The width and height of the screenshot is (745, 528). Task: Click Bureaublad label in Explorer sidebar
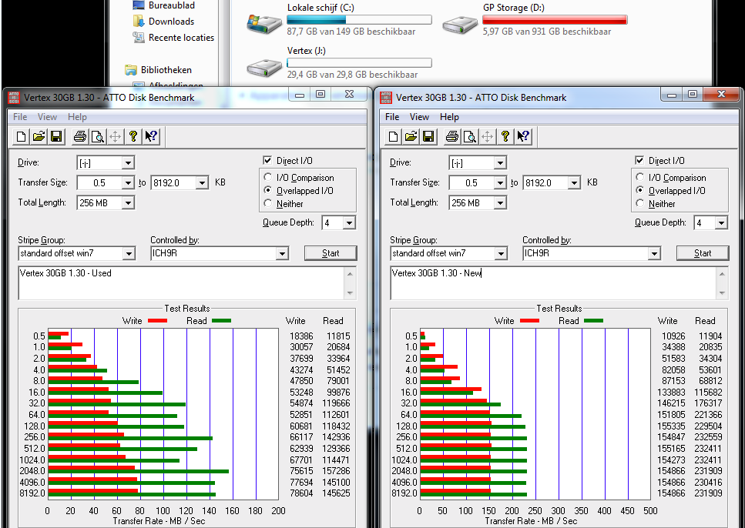tap(172, 5)
